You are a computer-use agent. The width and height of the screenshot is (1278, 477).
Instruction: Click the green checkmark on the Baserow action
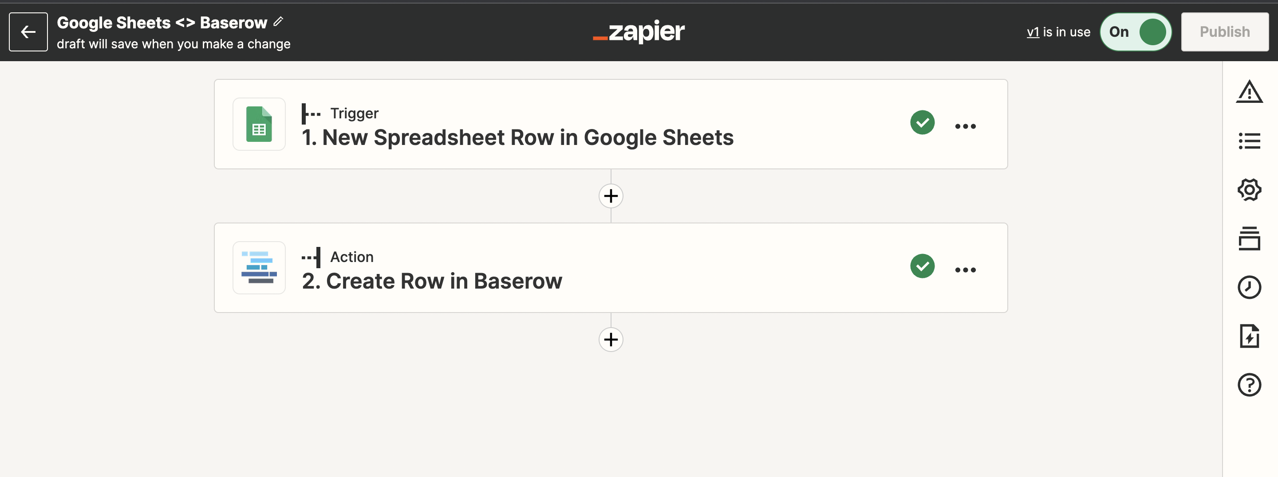[922, 266]
